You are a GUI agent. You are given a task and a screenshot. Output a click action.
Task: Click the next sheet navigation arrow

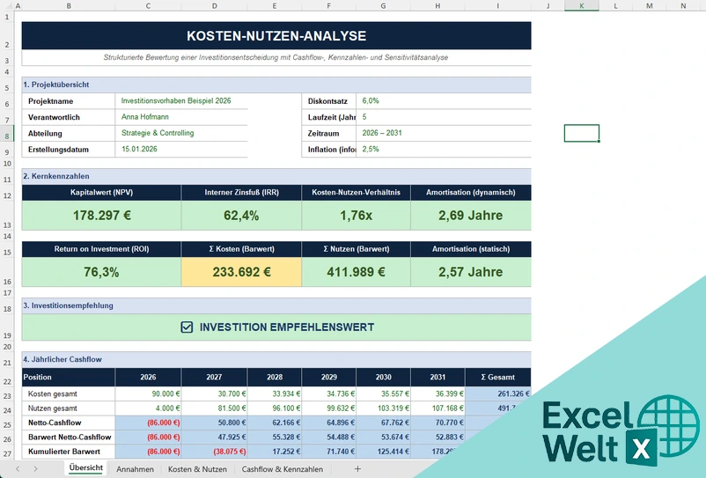(x=35, y=469)
